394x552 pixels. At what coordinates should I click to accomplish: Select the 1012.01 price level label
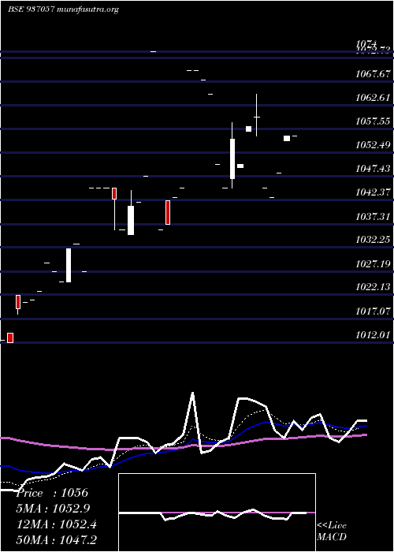point(373,335)
